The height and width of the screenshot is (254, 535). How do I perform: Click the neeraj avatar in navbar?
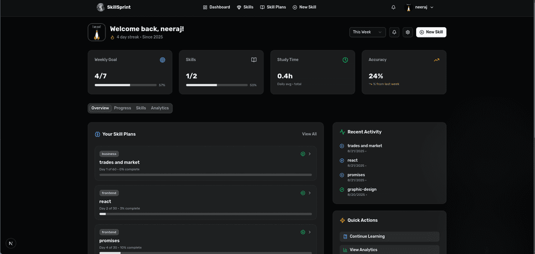(x=408, y=7)
